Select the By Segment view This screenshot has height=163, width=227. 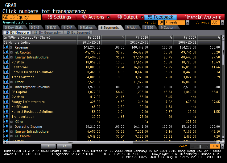78,32
